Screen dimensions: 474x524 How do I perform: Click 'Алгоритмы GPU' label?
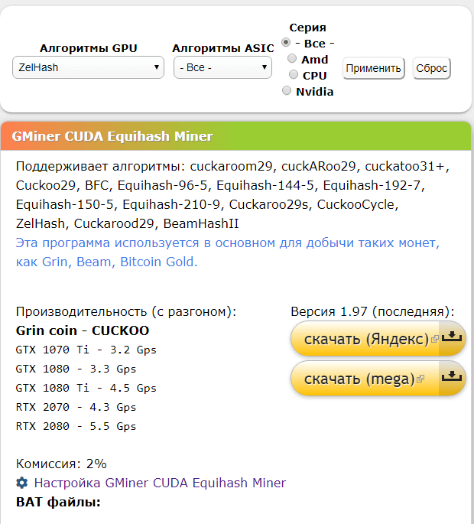pyautogui.click(x=89, y=48)
